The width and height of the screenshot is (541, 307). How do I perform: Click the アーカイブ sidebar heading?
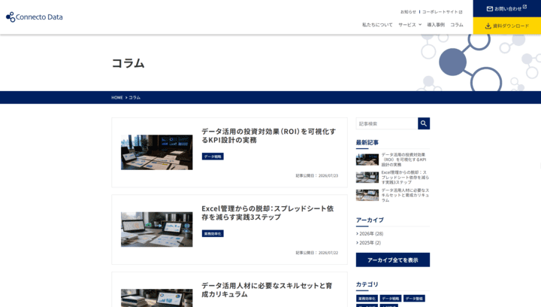click(x=370, y=220)
